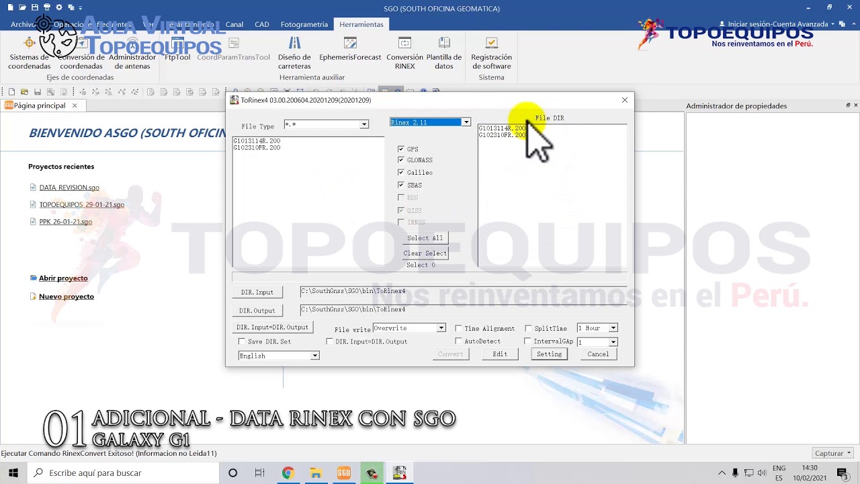Viewport: 860px width, 484px height.
Task: Open the 1 Hour split time dropdown
Action: point(613,328)
